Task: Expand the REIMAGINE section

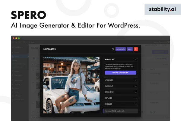Action: tap(120, 92)
